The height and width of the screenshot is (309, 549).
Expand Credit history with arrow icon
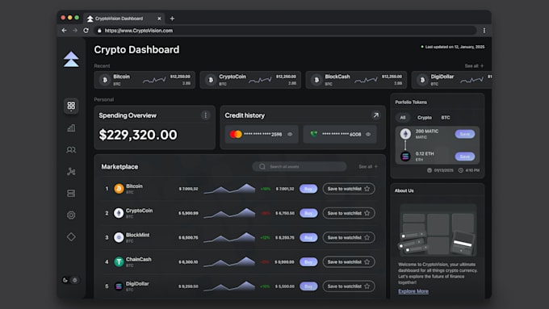(x=375, y=115)
